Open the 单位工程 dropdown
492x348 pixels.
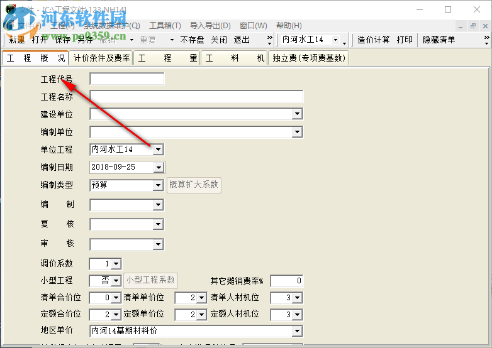pos(158,150)
